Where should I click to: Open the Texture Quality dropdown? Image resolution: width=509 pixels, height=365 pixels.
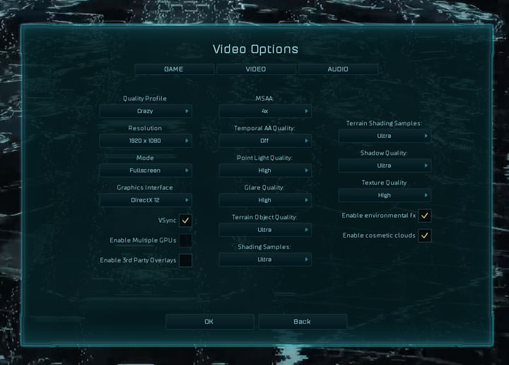[385, 195]
